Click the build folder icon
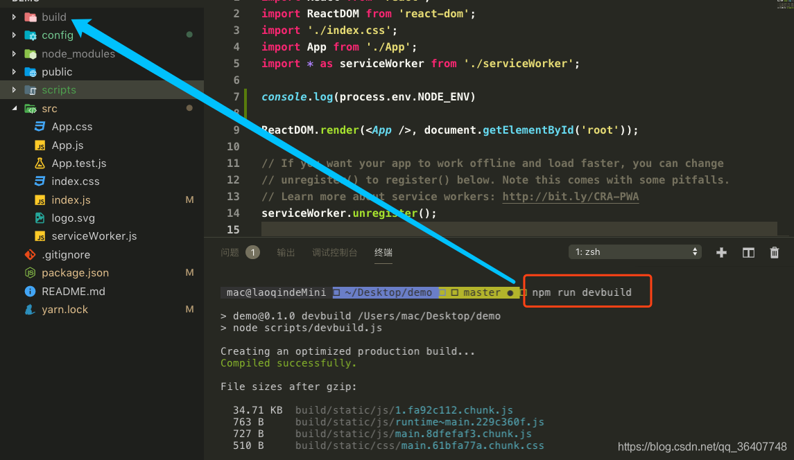 (31, 17)
